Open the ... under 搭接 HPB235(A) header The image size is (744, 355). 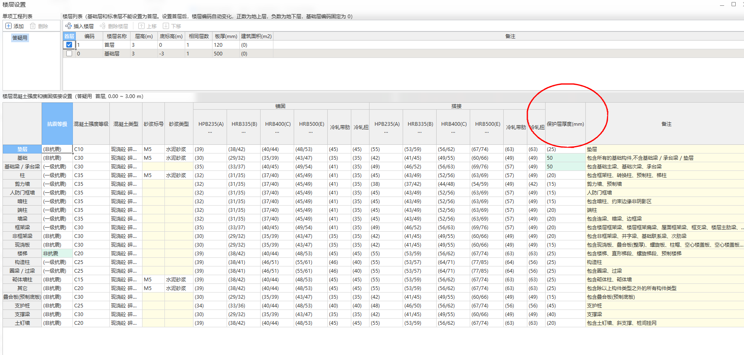[x=386, y=132]
